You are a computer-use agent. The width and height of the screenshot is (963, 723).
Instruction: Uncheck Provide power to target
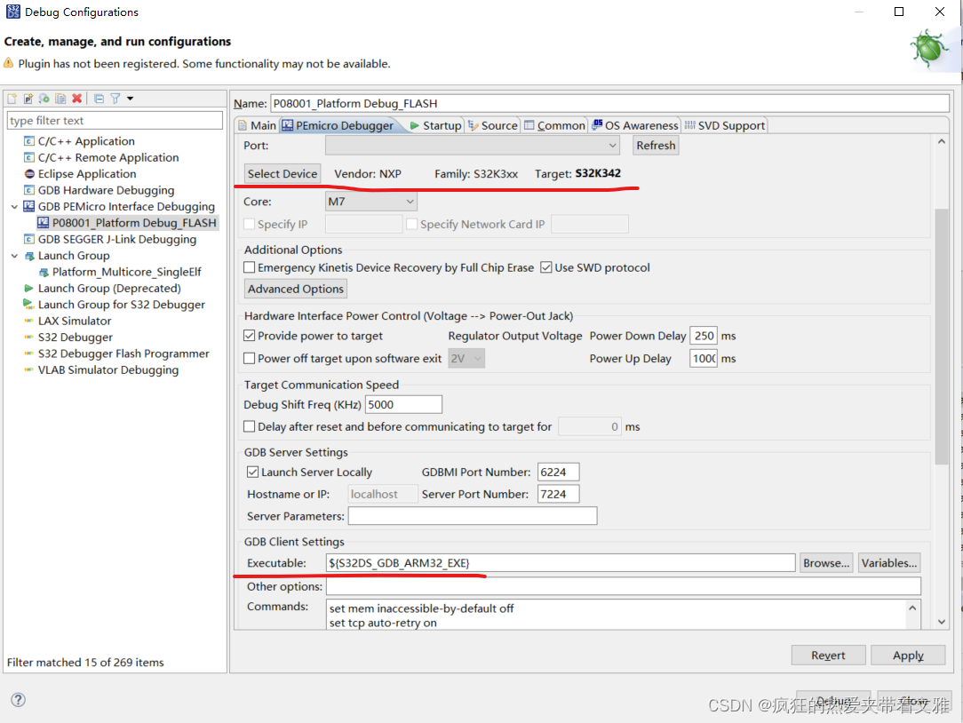[250, 336]
